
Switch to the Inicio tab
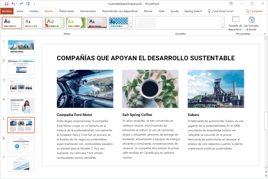point(20,11)
